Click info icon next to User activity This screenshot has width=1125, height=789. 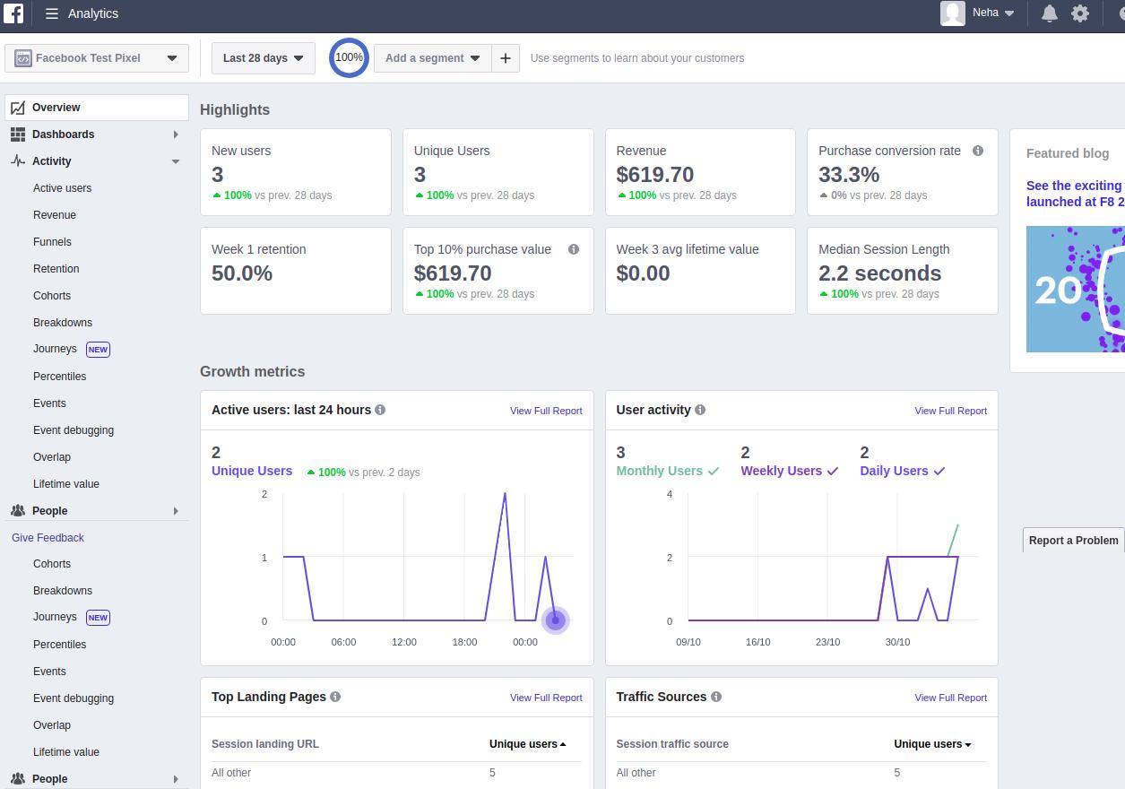[700, 410]
